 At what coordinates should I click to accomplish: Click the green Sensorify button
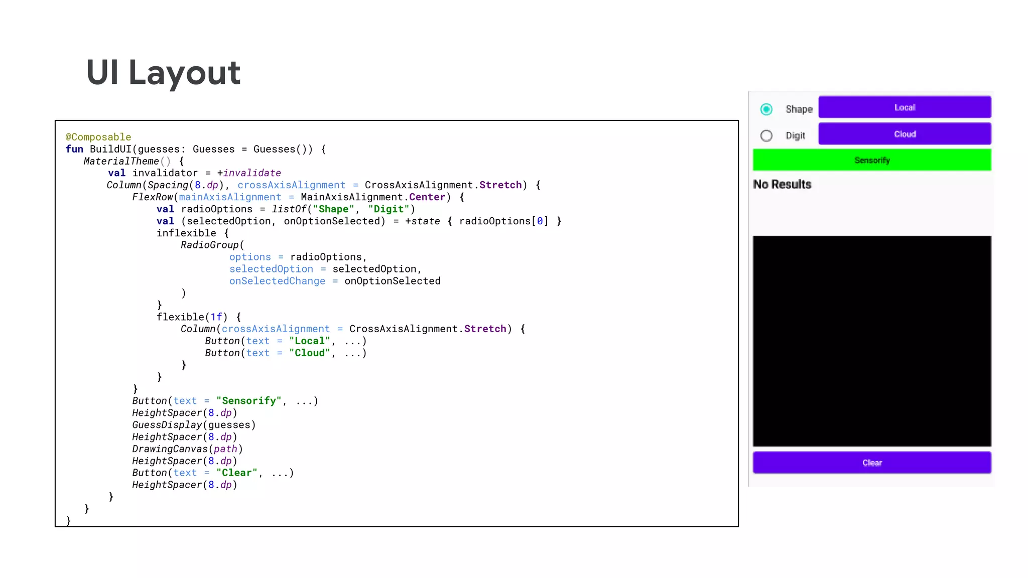tap(872, 160)
